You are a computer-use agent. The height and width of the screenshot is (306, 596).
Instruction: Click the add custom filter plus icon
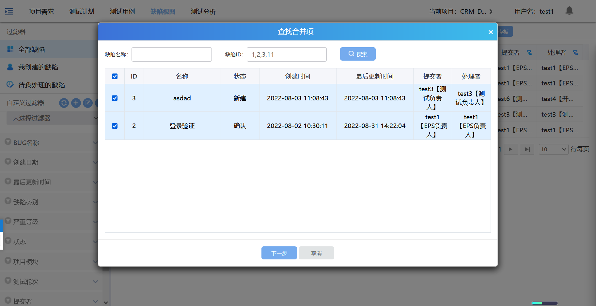76,103
